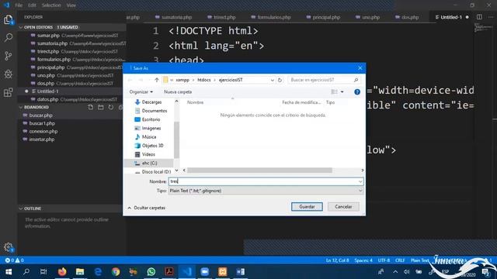Open buscar.php in the BDANDROID folder

pyautogui.click(x=40, y=115)
